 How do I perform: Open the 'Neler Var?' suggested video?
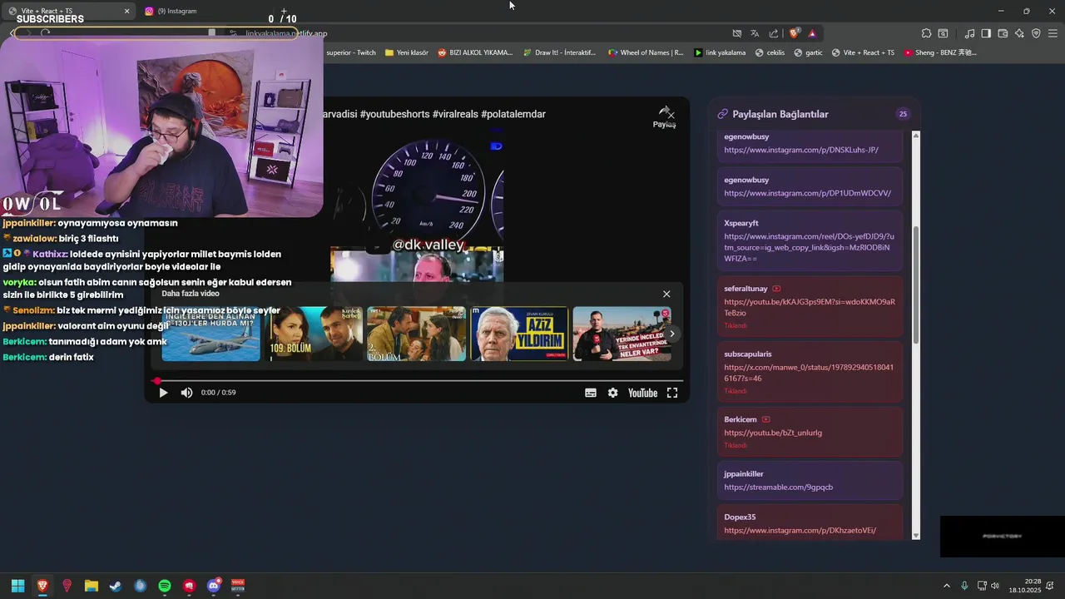[x=622, y=334]
